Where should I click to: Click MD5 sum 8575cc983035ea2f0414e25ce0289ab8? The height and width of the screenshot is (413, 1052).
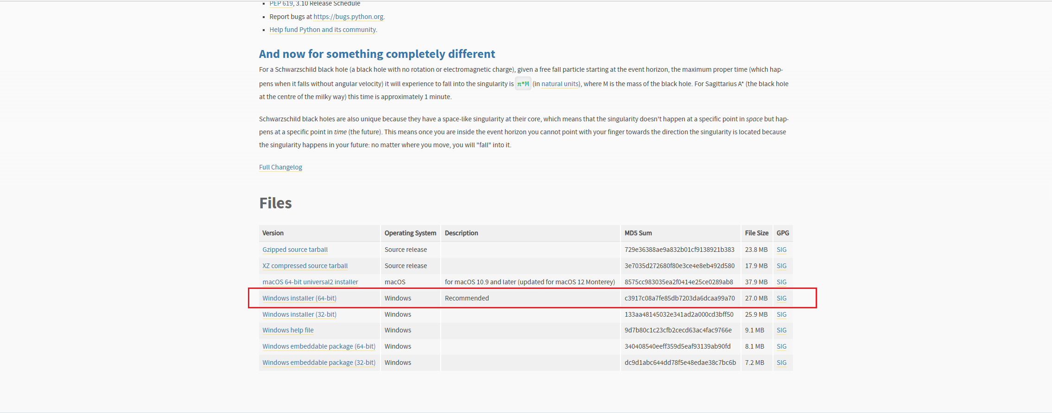point(679,282)
